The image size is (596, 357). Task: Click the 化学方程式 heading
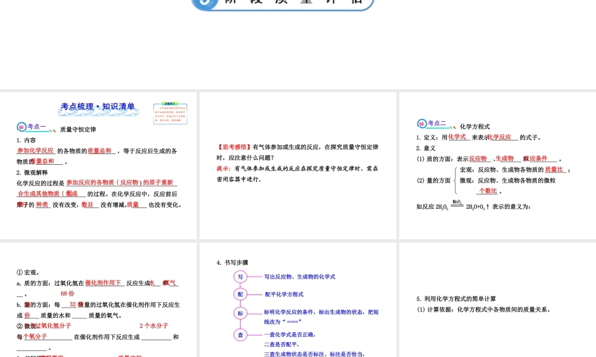pos(475,126)
